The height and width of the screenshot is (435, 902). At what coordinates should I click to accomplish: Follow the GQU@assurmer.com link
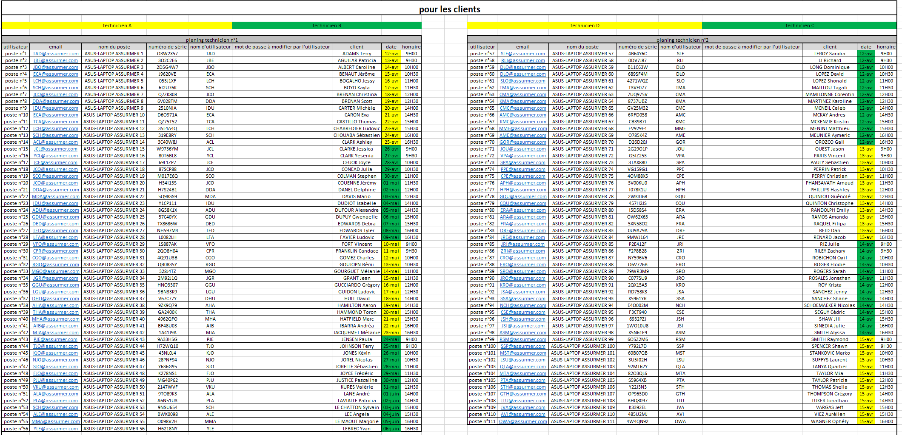523,196
